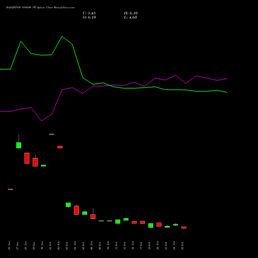This screenshot has width=258, height=258.
Task: Click the red candlestick above 02 Feb
Action: tap(60, 147)
